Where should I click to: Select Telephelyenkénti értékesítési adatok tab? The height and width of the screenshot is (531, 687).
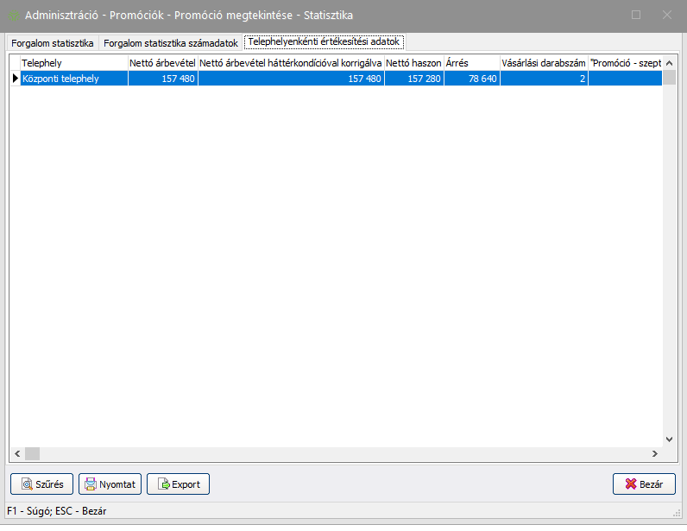pyautogui.click(x=324, y=41)
